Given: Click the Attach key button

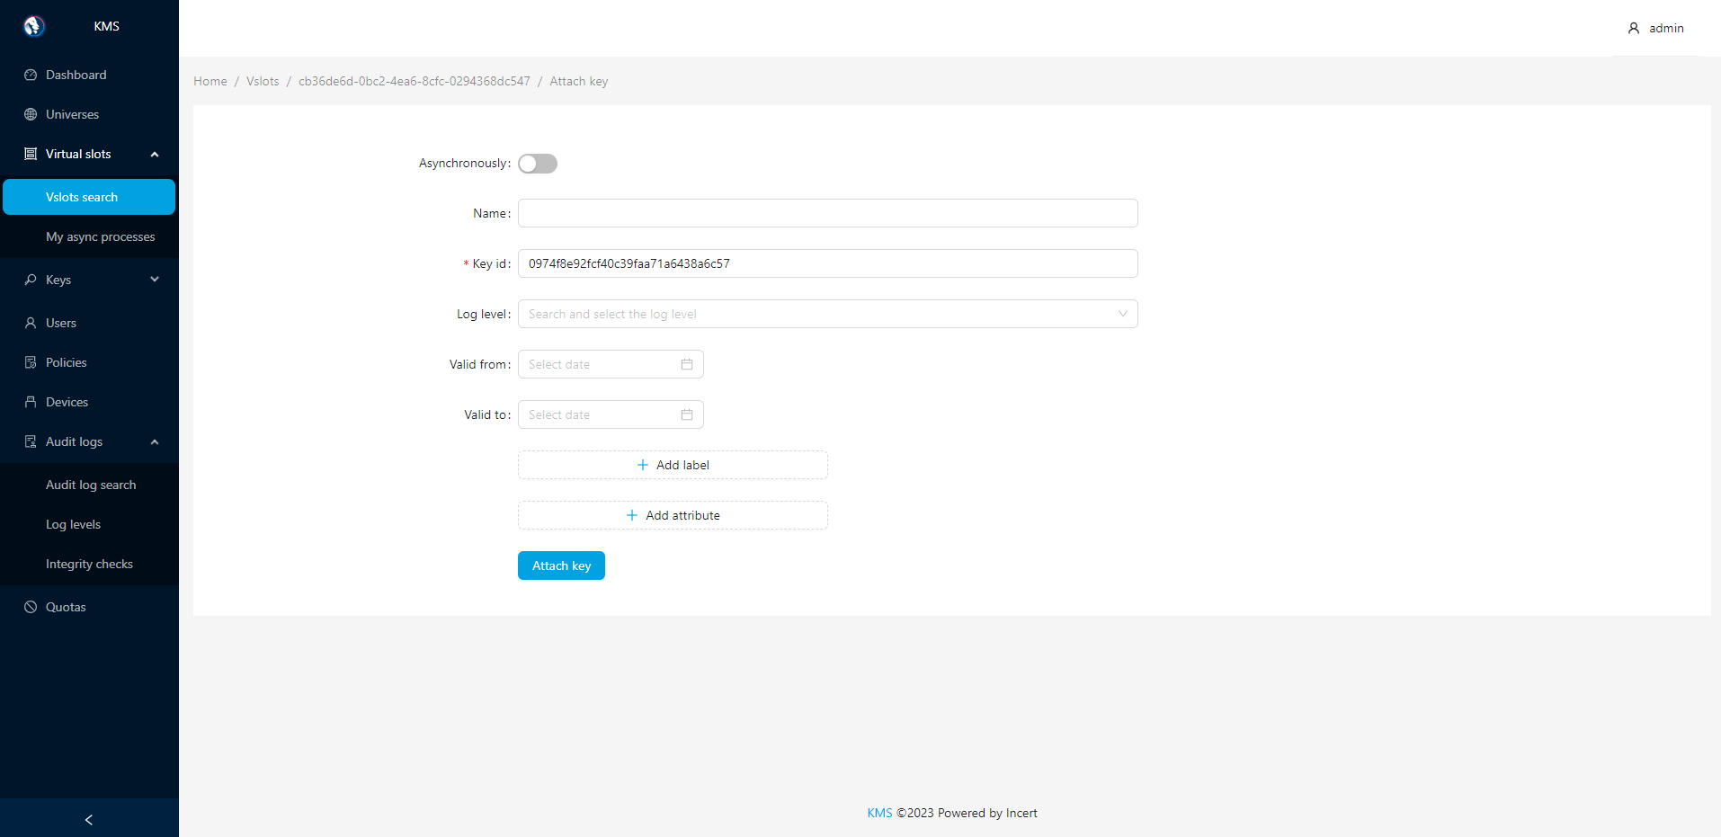Looking at the screenshot, I should 561,565.
